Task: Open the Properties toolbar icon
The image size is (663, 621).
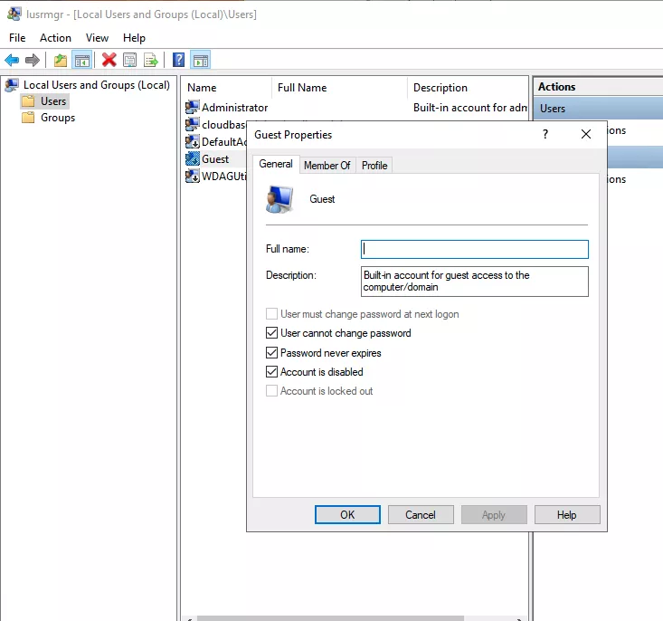Action: [130, 61]
